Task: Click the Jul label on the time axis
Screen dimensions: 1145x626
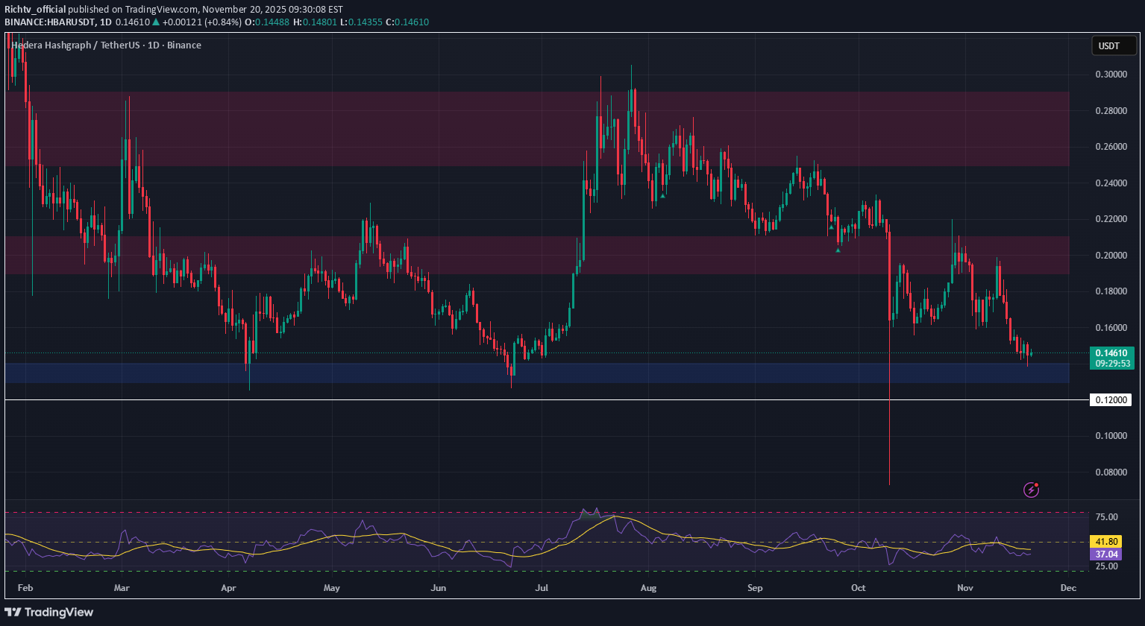Action: (x=542, y=588)
